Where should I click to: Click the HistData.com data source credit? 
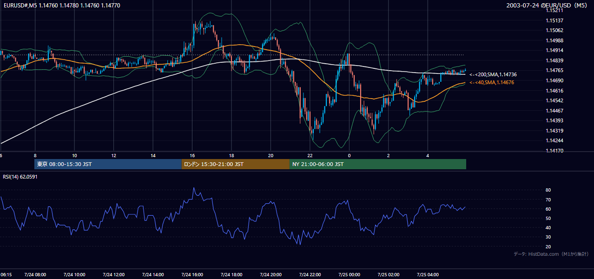click(551, 254)
